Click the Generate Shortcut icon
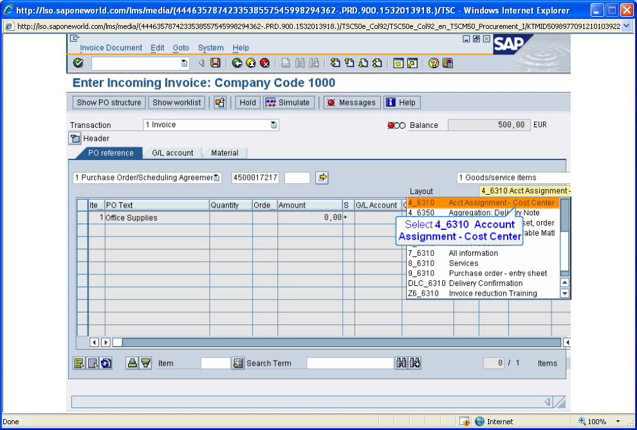This screenshot has width=637, height=430. [x=412, y=63]
